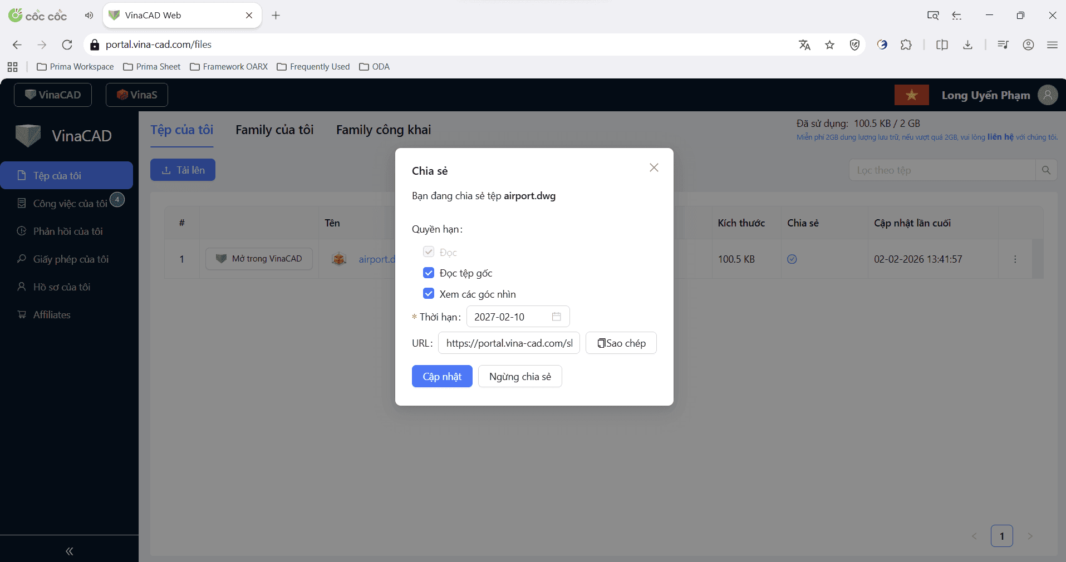Screen dimensions: 1066x562
Task: Uncheck the Đọc tệp gốc checkbox
Action: coord(429,273)
